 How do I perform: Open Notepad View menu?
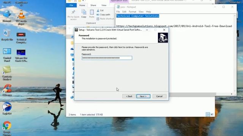coord(141,12)
